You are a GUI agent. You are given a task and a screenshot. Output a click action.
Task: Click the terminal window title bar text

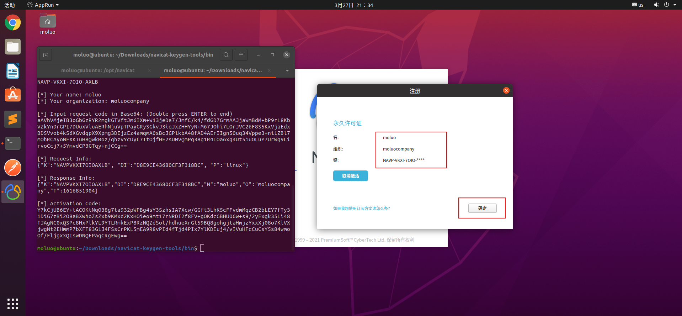pos(143,55)
